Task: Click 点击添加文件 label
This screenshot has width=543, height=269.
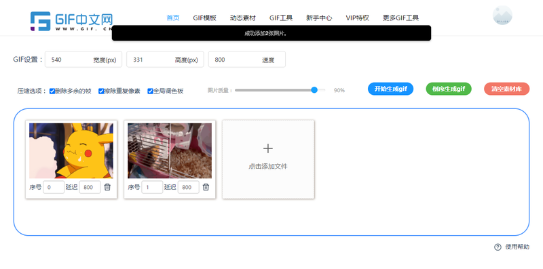Action: [x=268, y=166]
